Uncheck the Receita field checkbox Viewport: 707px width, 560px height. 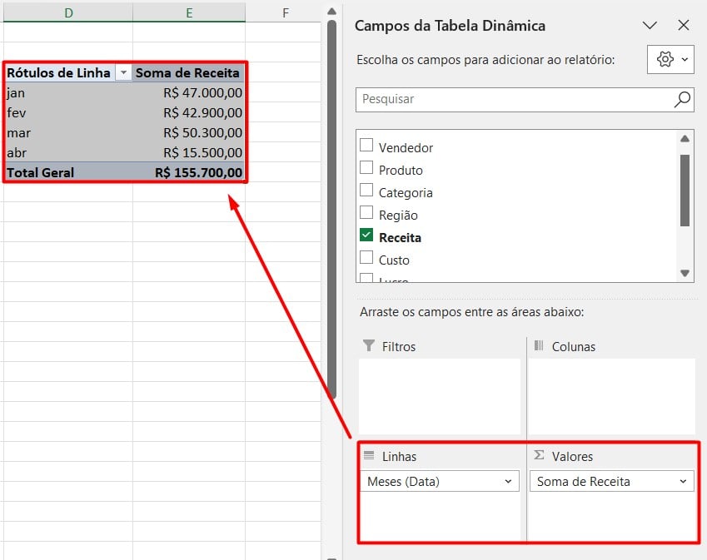[x=366, y=236]
